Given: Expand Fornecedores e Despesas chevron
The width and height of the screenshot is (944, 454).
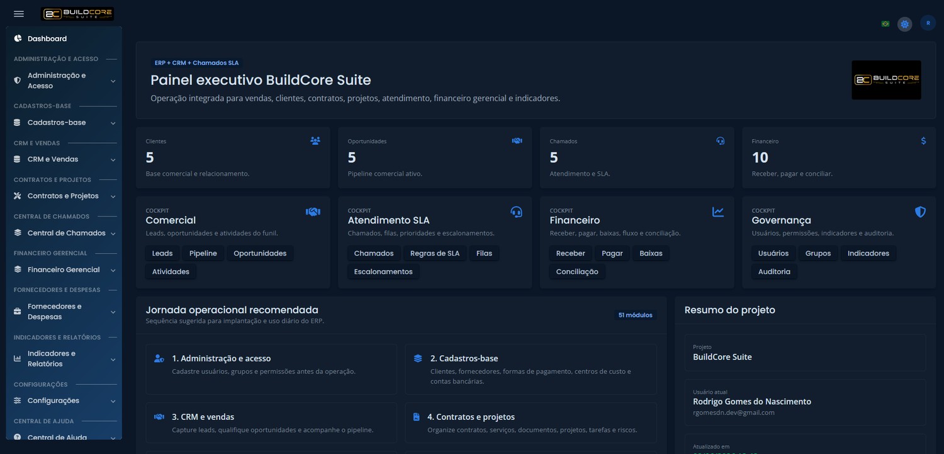Looking at the screenshot, I should coord(113,312).
